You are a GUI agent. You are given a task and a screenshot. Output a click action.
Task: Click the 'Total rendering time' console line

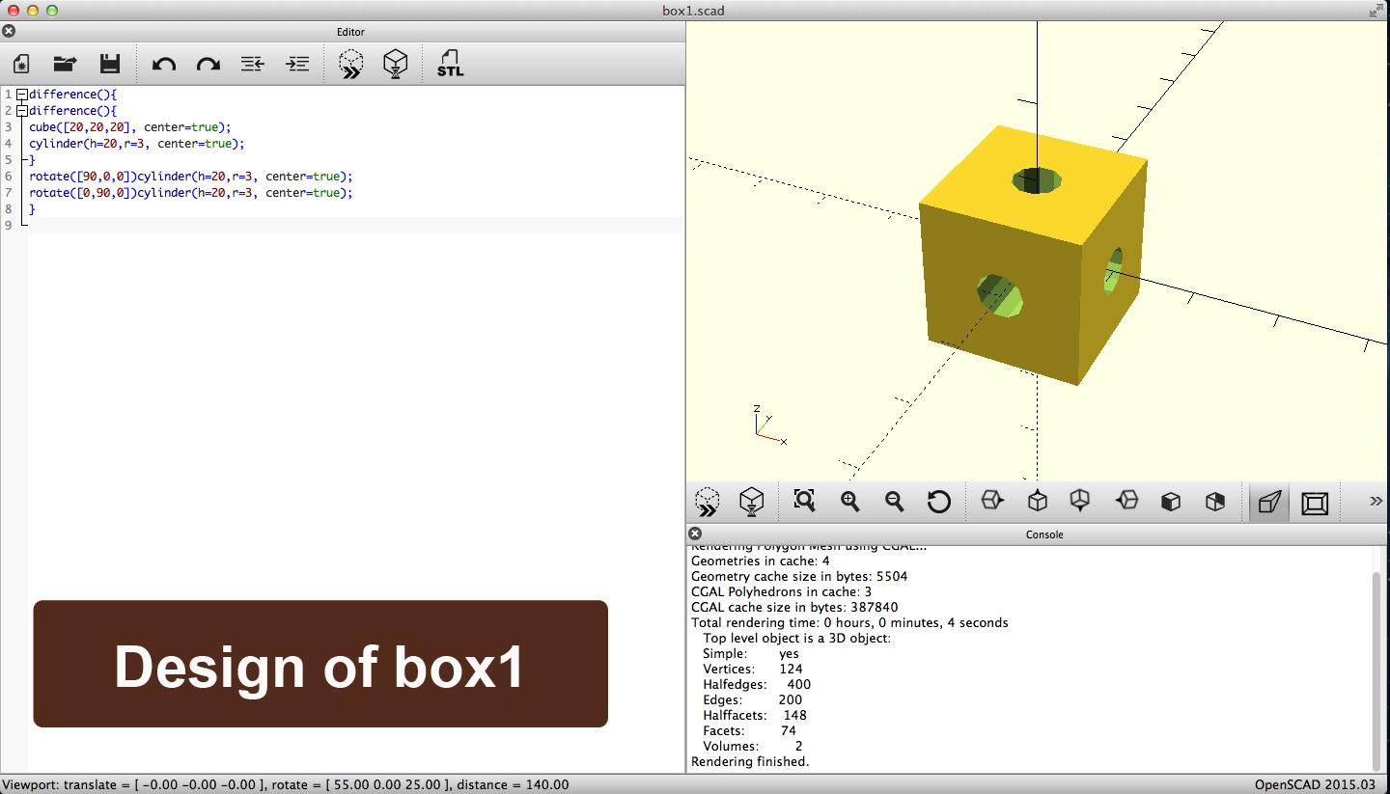pos(849,622)
